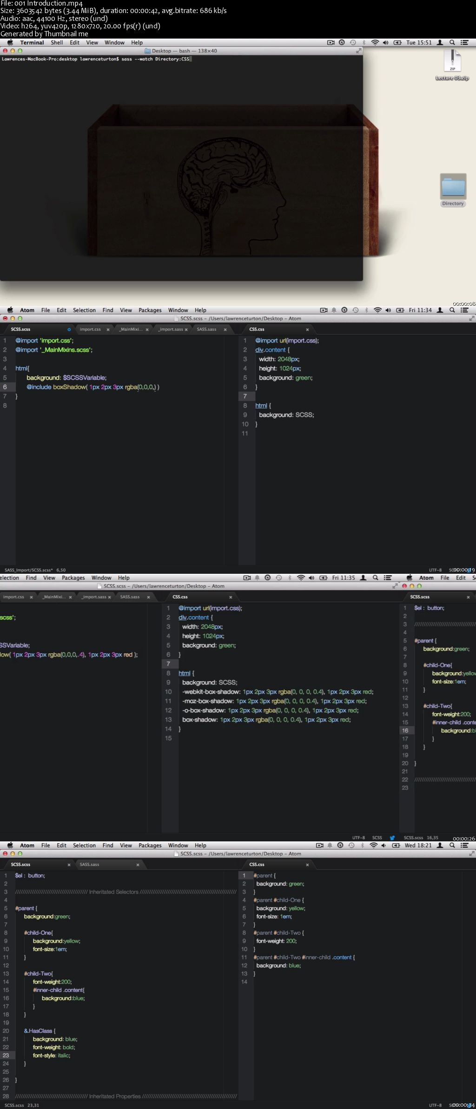Click the volume icon beside Tue 15:51 clock
Viewport: 476px width, 1109px height.
385,42
